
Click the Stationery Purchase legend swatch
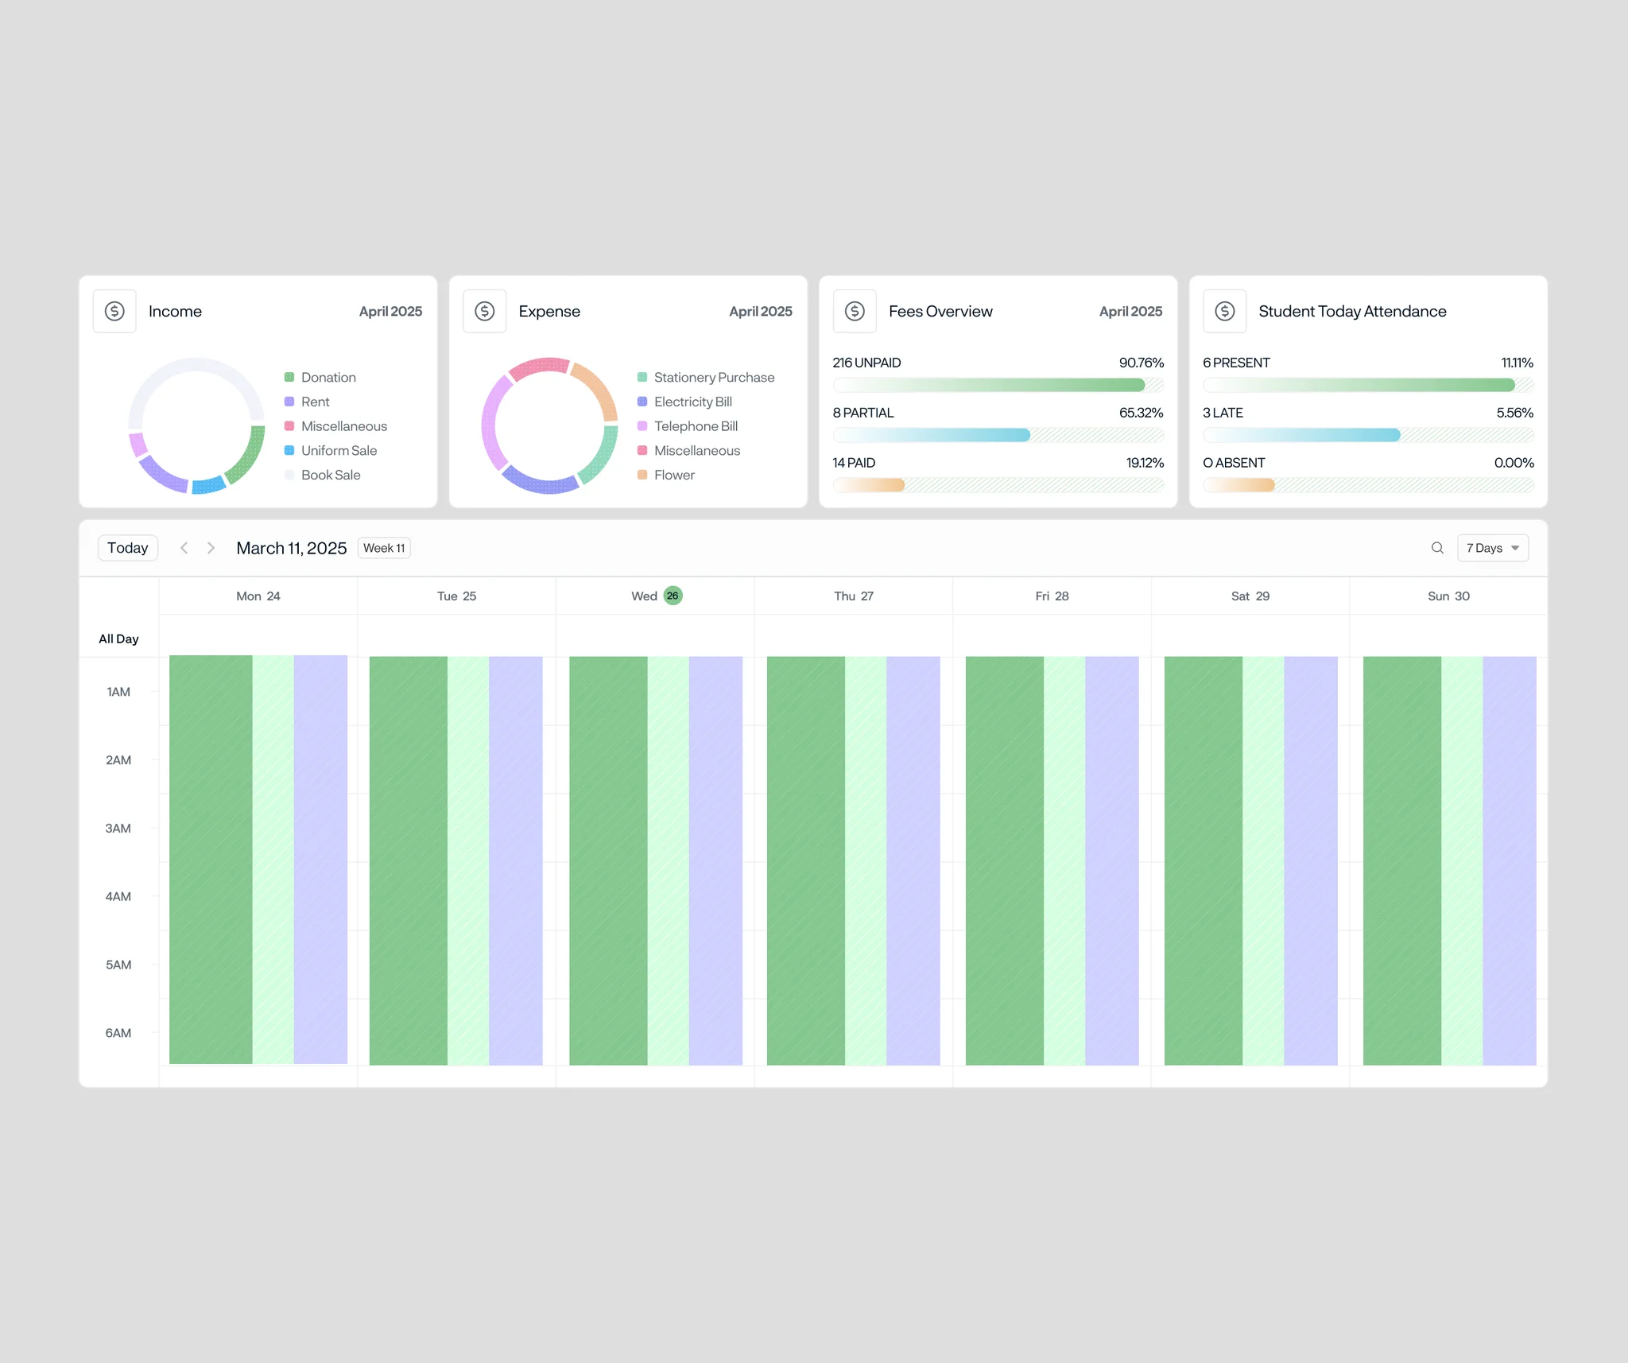(x=642, y=377)
